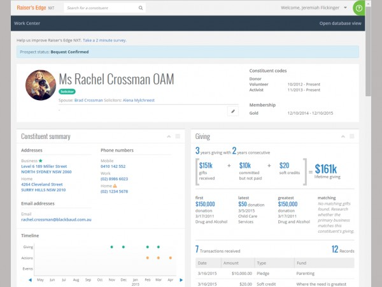Viewport: 382px width, 287px height.
Task: Click the first gift $150,000 amount
Action: 205,204
